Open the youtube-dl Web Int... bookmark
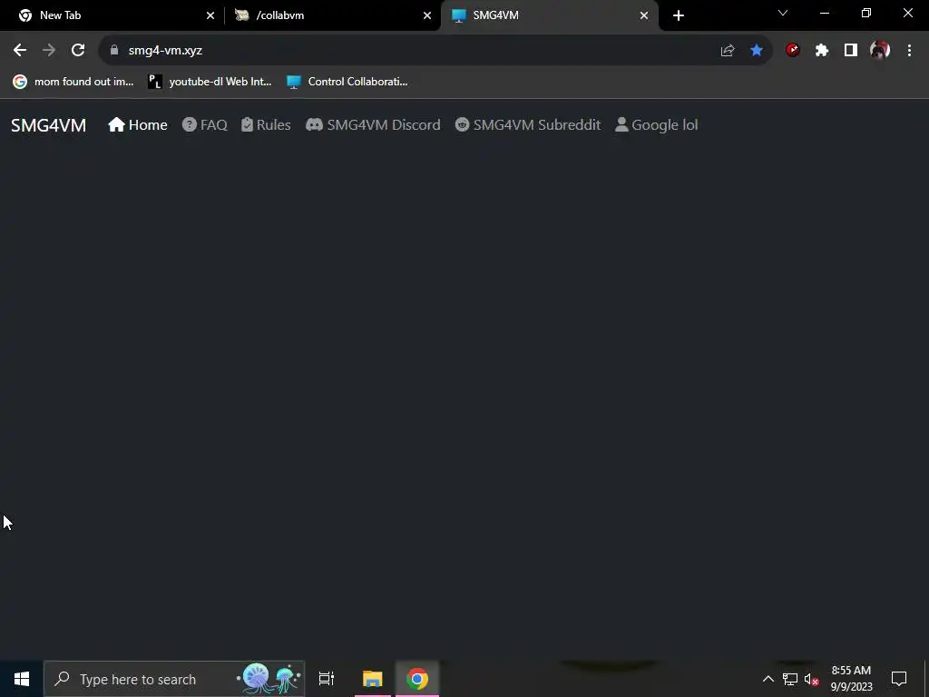Image resolution: width=929 pixels, height=697 pixels. [x=210, y=82]
